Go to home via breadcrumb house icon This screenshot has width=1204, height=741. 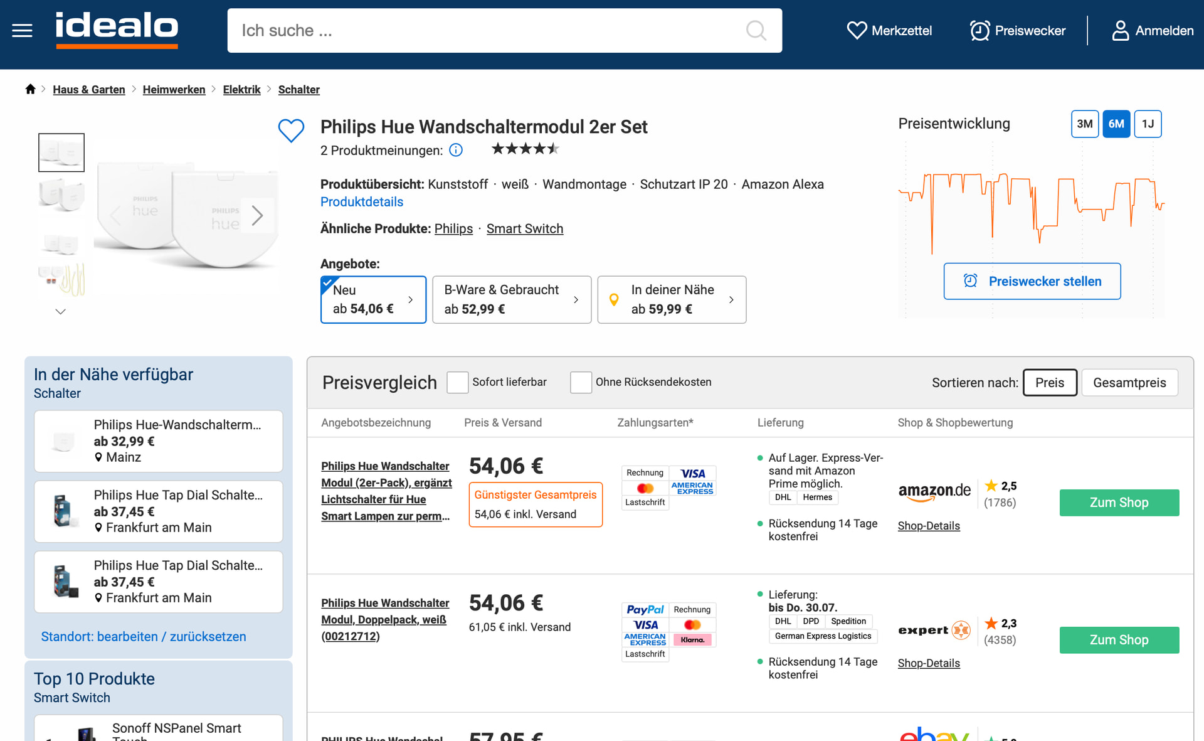point(30,89)
